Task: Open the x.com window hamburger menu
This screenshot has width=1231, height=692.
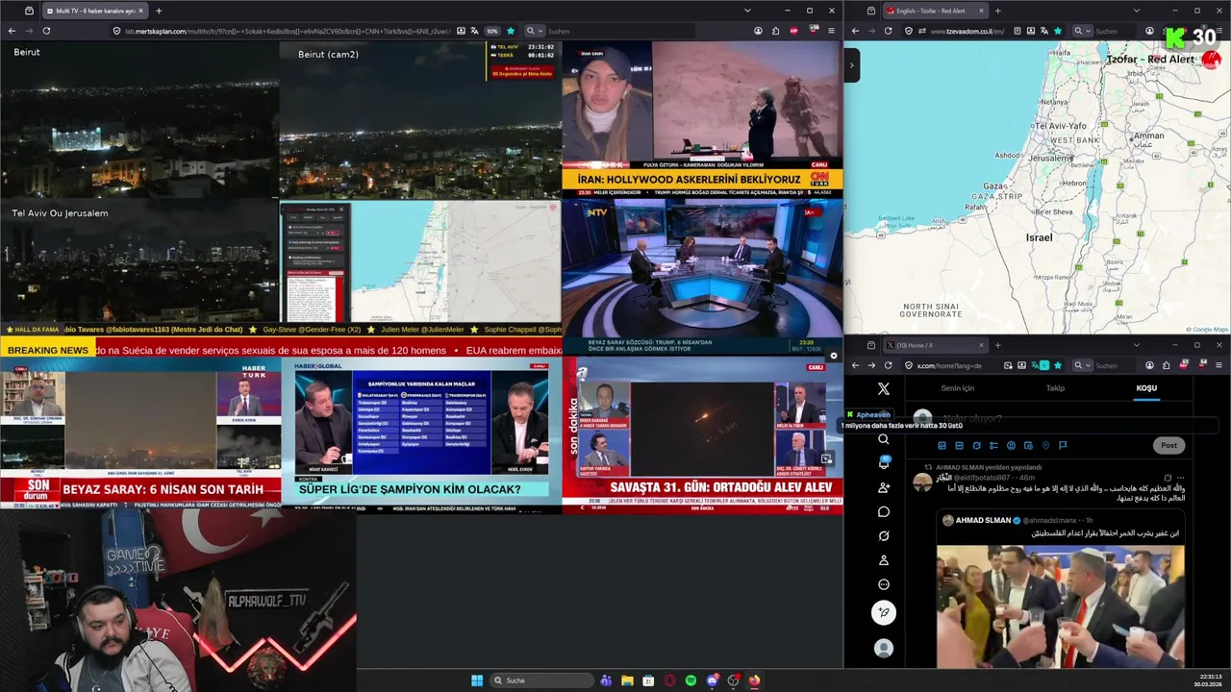Action: (x=1219, y=365)
